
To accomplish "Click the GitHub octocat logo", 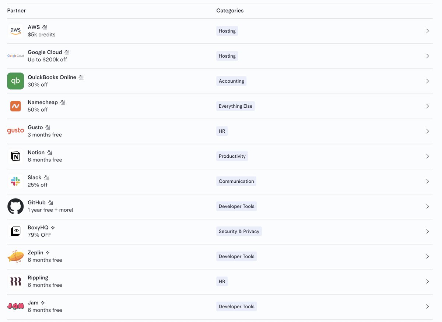I will click(x=15, y=206).
